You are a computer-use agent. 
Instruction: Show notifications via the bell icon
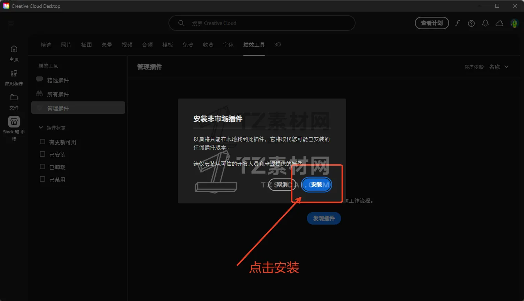coord(485,23)
